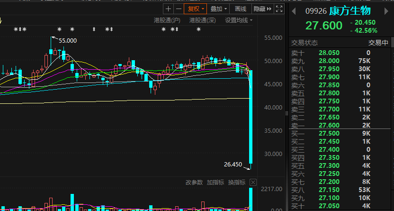The image size is (394, 211).
Task: Select 买五 bid price 27.300
Action: (329, 165)
